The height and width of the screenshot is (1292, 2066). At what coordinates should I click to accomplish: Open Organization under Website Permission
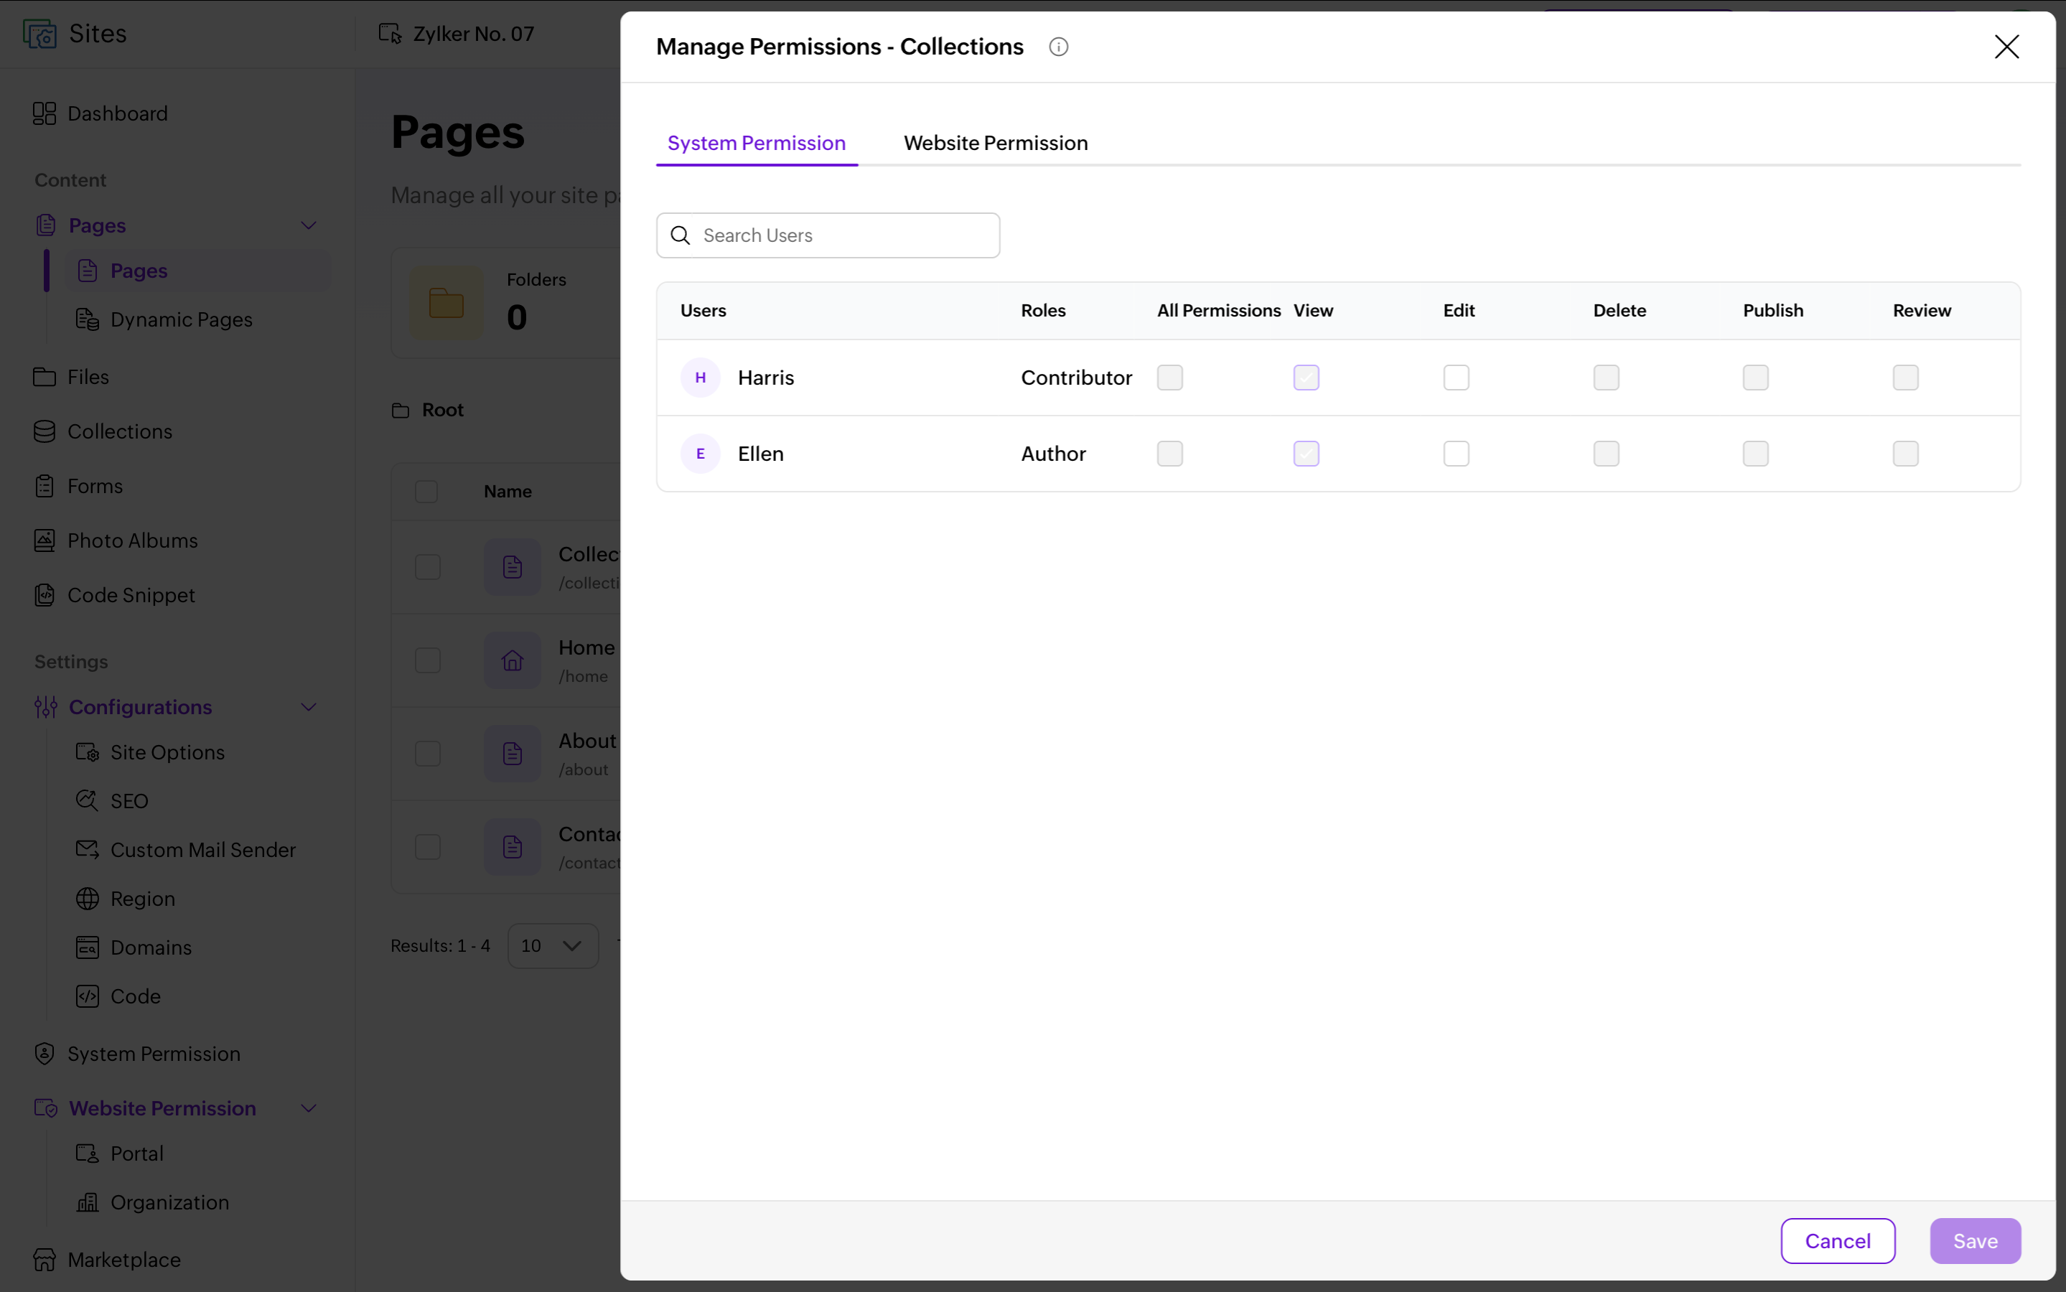point(152,1202)
